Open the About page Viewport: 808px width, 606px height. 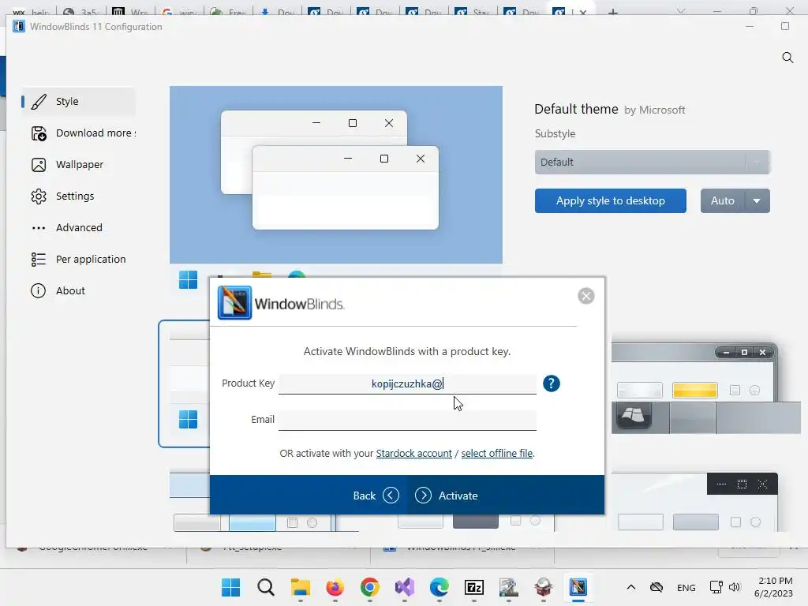coord(78,290)
